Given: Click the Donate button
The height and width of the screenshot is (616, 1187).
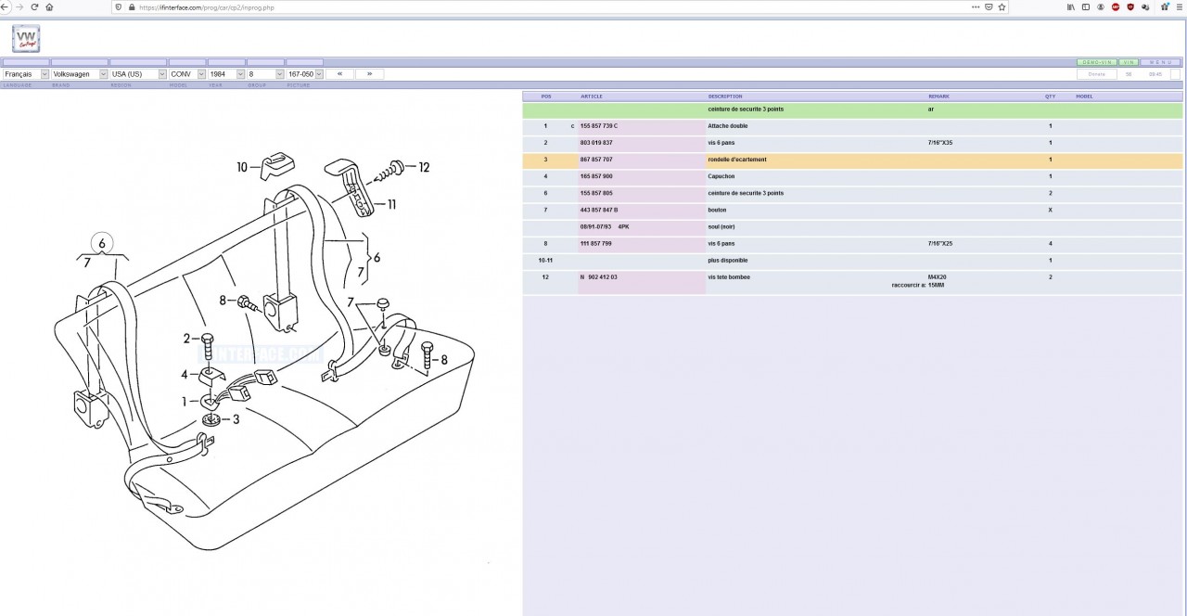Looking at the screenshot, I should [x=1096, y=74].
